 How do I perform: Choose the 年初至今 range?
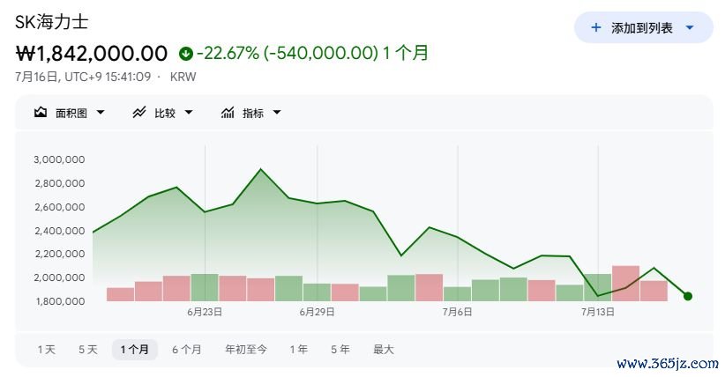coord(246,350)
